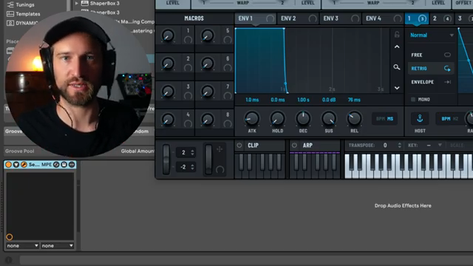Viewport: 473px width, 266px height.
Task: Click the ATK envelope knob
Action: pos(252,118)
